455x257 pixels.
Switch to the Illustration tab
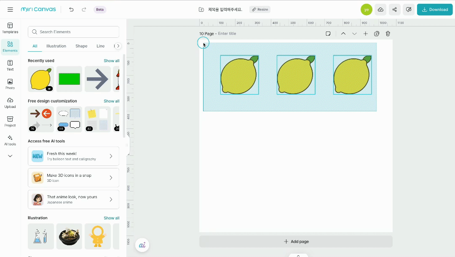(56, 46)
